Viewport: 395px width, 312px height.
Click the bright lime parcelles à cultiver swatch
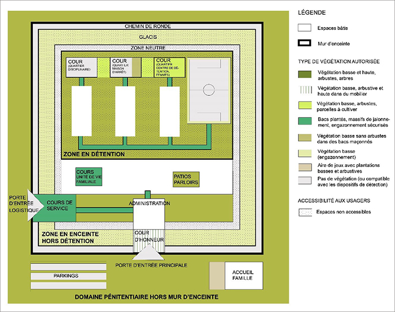coord(305,105)
